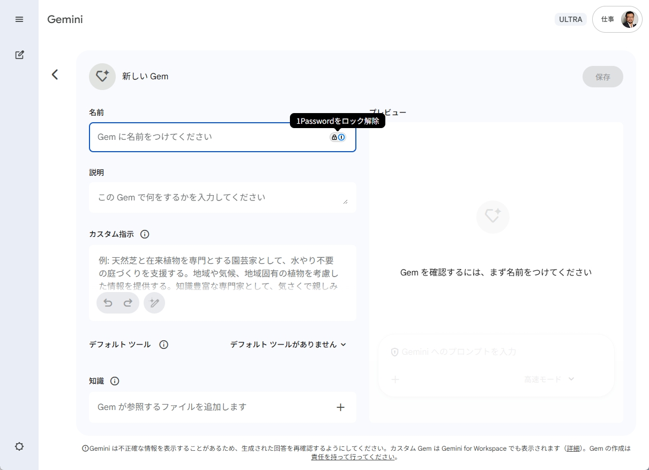Open settings gear in the sidebar
The height and width of the screenshot is (470, 649).
19,446
